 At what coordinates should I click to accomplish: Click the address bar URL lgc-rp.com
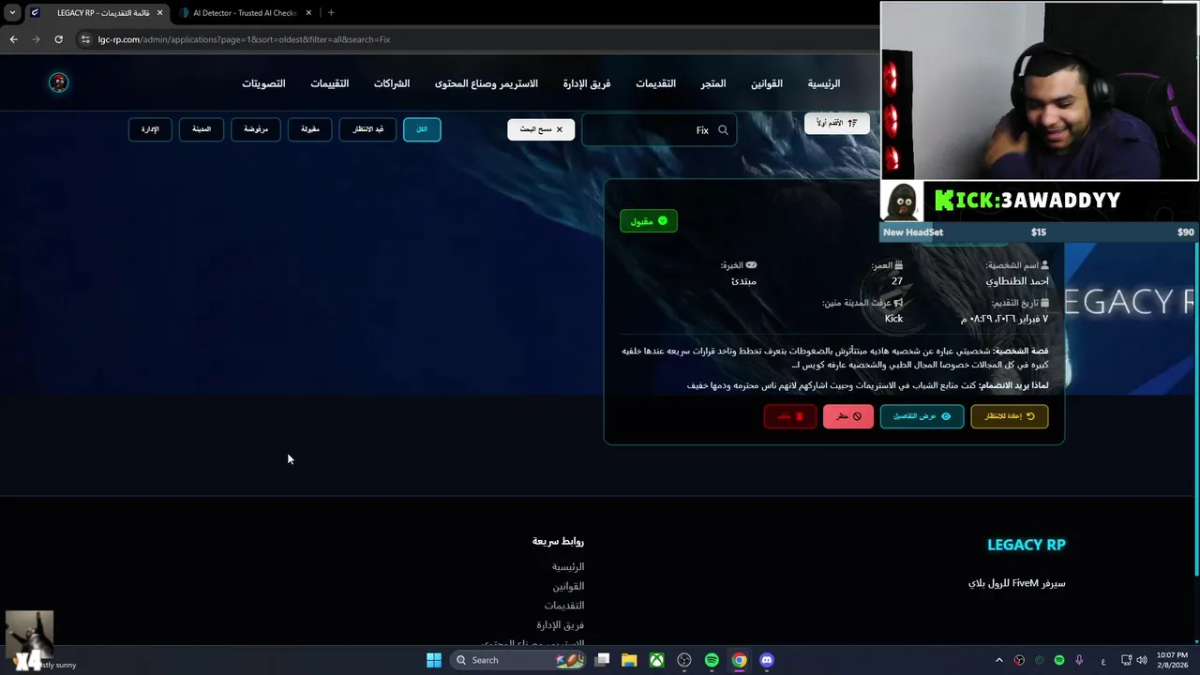244,39
